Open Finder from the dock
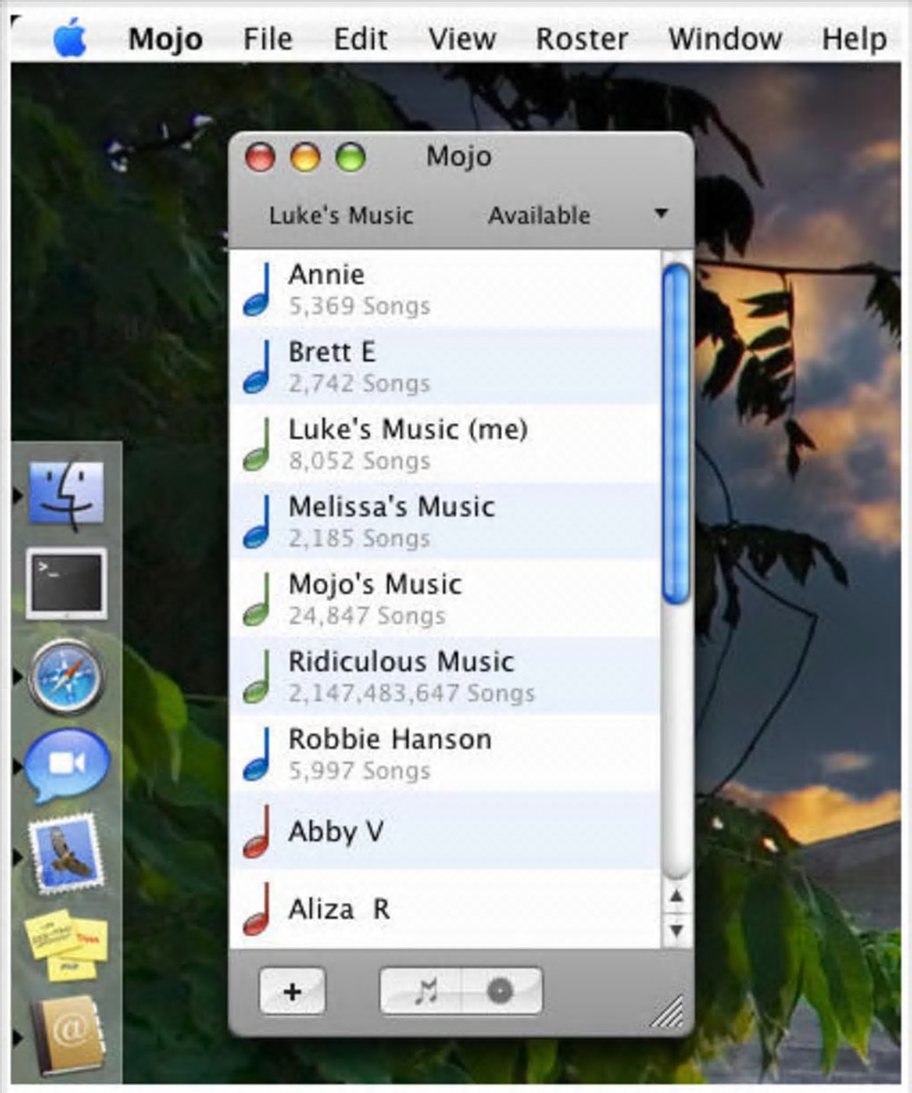The image size is (912, 1093). click(x=67, y=493)
